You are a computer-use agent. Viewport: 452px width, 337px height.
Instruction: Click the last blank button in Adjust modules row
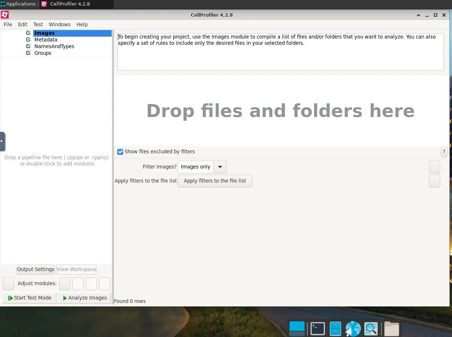pos(105,284)
